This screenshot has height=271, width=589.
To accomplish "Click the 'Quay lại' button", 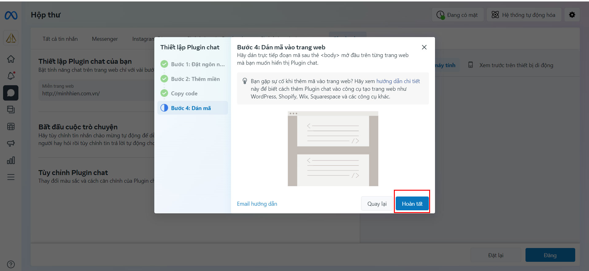I will 377,204.
